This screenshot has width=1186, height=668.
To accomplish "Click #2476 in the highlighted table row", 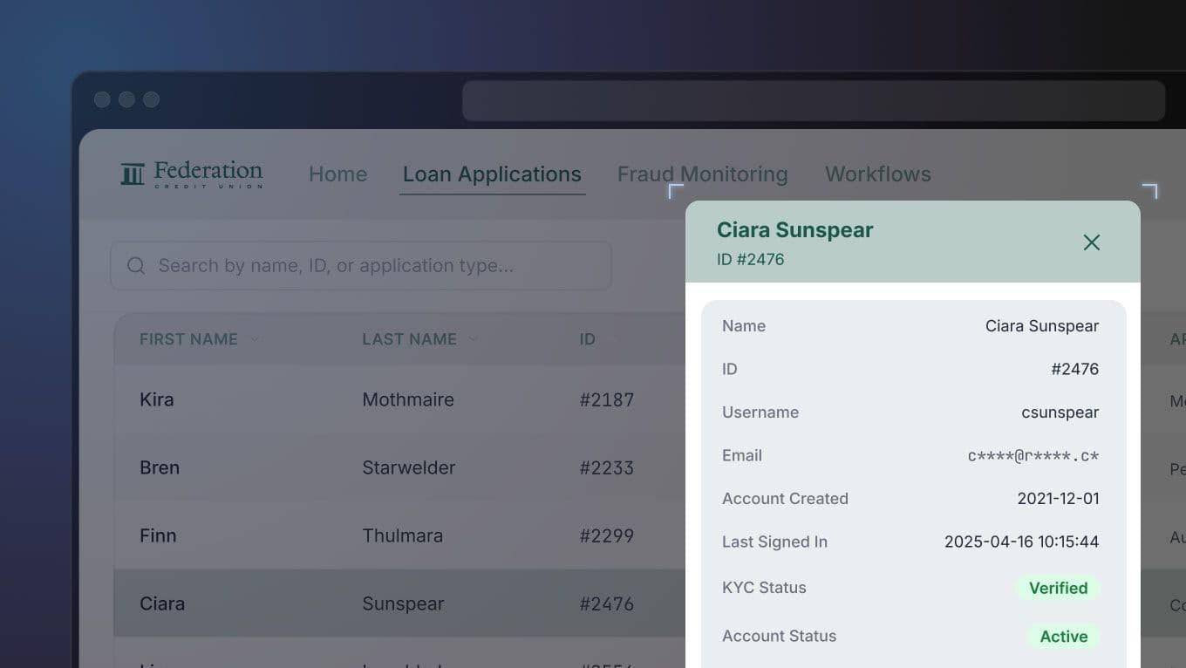I will (607, 603).
